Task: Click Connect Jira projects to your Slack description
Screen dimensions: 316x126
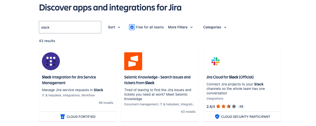Action: coord(236,89)
